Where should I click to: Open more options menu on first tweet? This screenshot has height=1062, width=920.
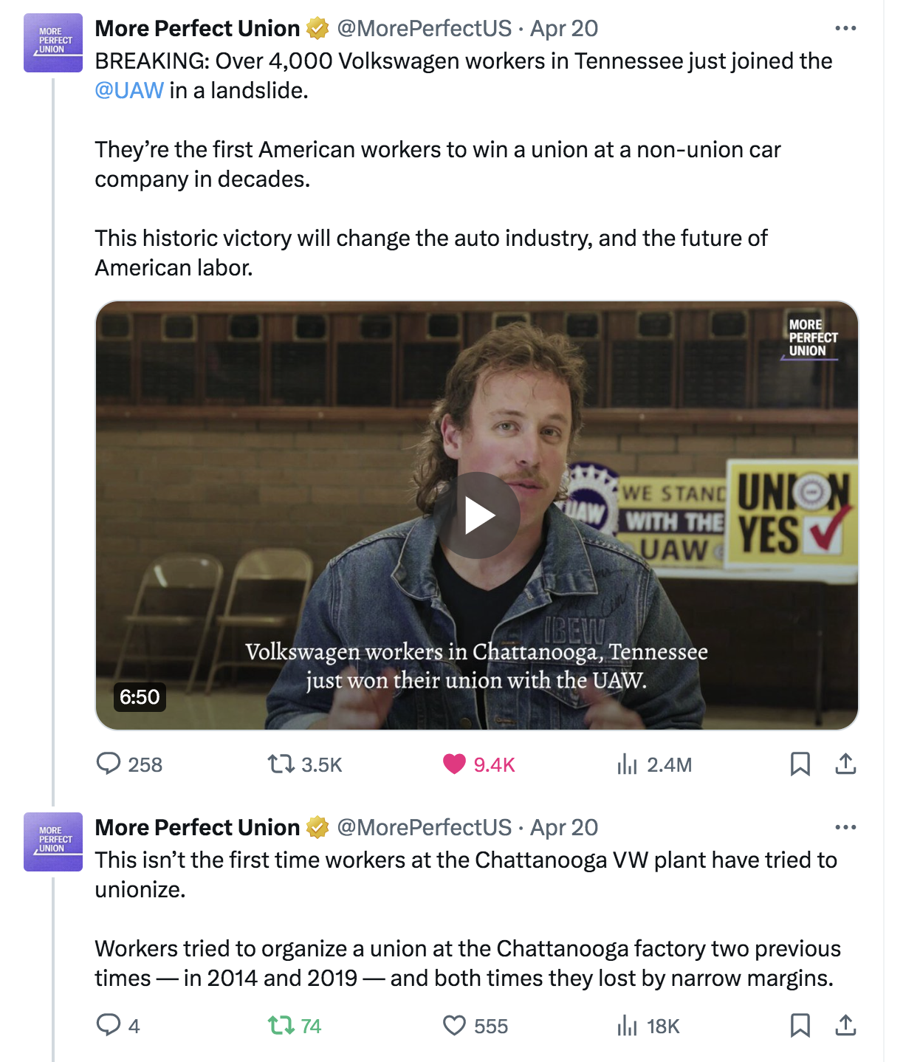pyautogui.click(x=845, y=28)
